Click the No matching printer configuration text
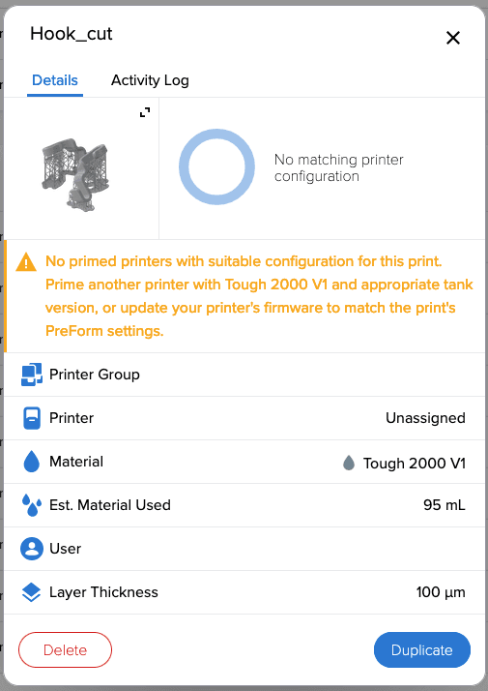 [339, 167]
